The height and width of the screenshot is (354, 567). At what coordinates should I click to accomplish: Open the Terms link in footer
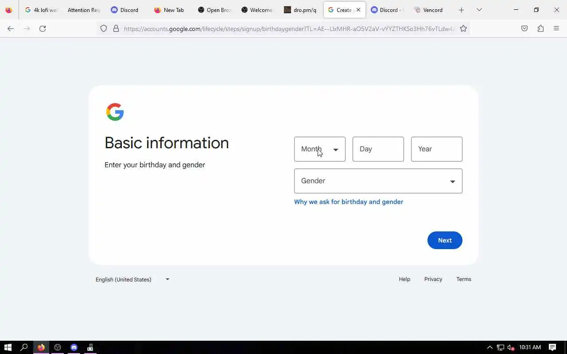pyautogui.click(x=464, y=279)
